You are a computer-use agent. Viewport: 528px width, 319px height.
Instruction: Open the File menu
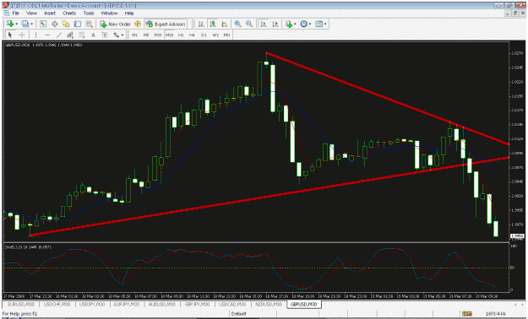click(x=16, y=14)
